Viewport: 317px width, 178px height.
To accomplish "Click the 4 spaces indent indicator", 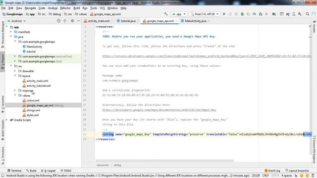I will [287, 176].
